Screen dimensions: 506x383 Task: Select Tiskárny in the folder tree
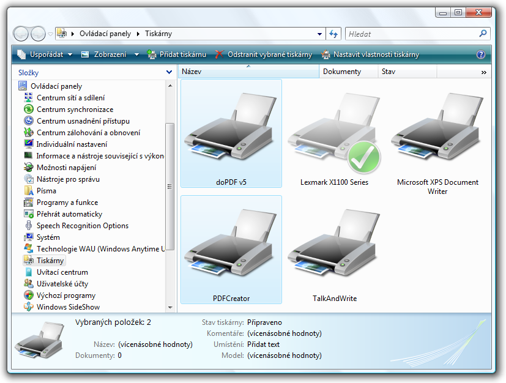click(44, 261)
